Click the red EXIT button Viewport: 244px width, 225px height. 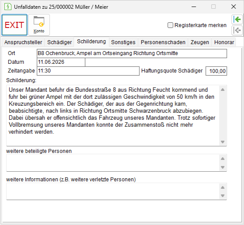pos(14,25)
